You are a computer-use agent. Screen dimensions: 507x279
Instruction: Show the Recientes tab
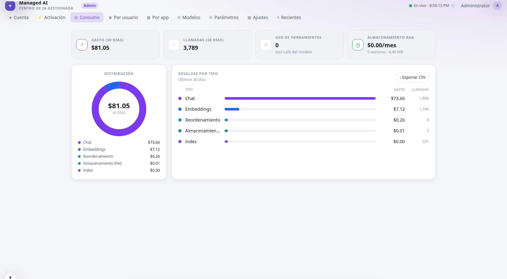click(x=289, y=17)
